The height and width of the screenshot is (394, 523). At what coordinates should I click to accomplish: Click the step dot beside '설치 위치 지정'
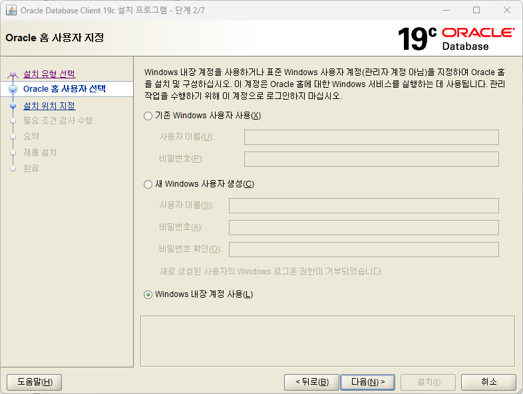coord(13,106)
